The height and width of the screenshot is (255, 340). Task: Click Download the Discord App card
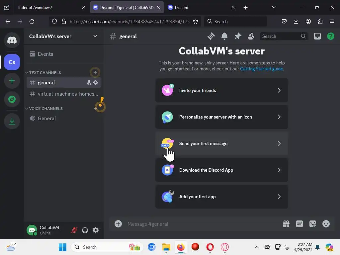click(221, 170)
